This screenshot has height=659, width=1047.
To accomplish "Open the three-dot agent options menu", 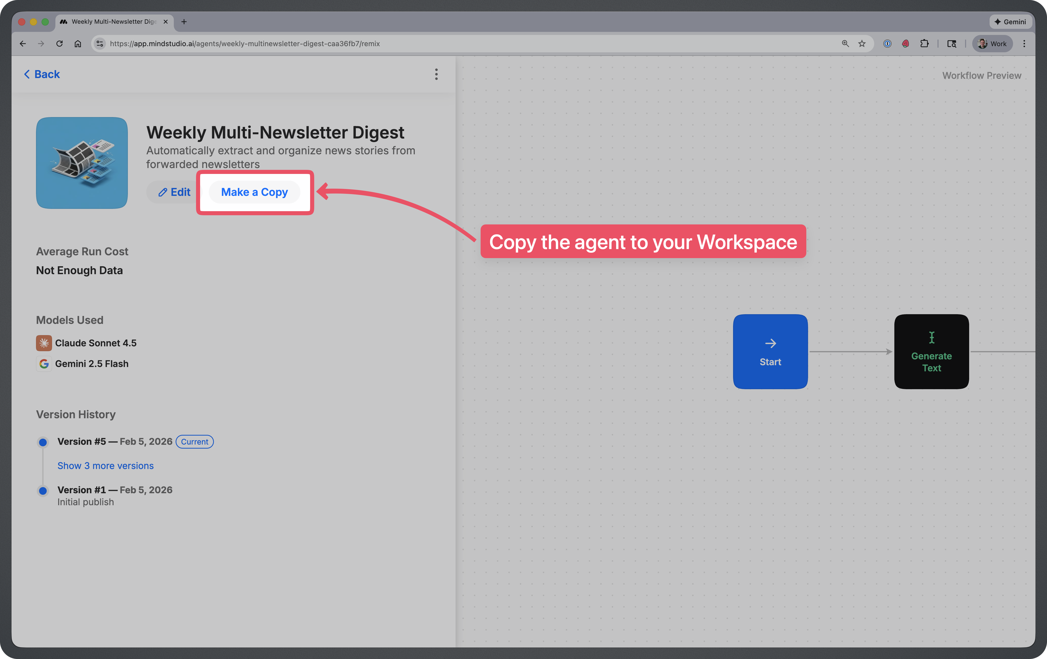I will pos(436,74).
